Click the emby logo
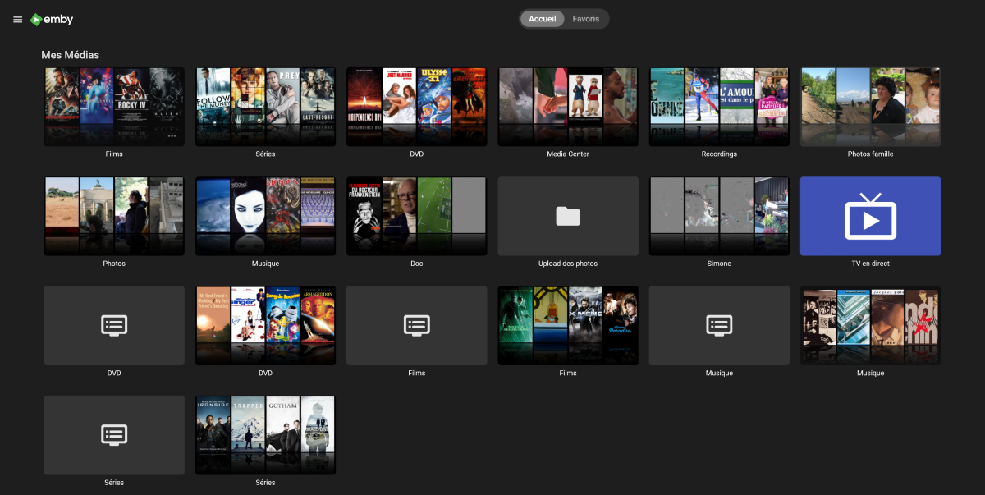Screen dimensions: 985x495 pos(50,20)
